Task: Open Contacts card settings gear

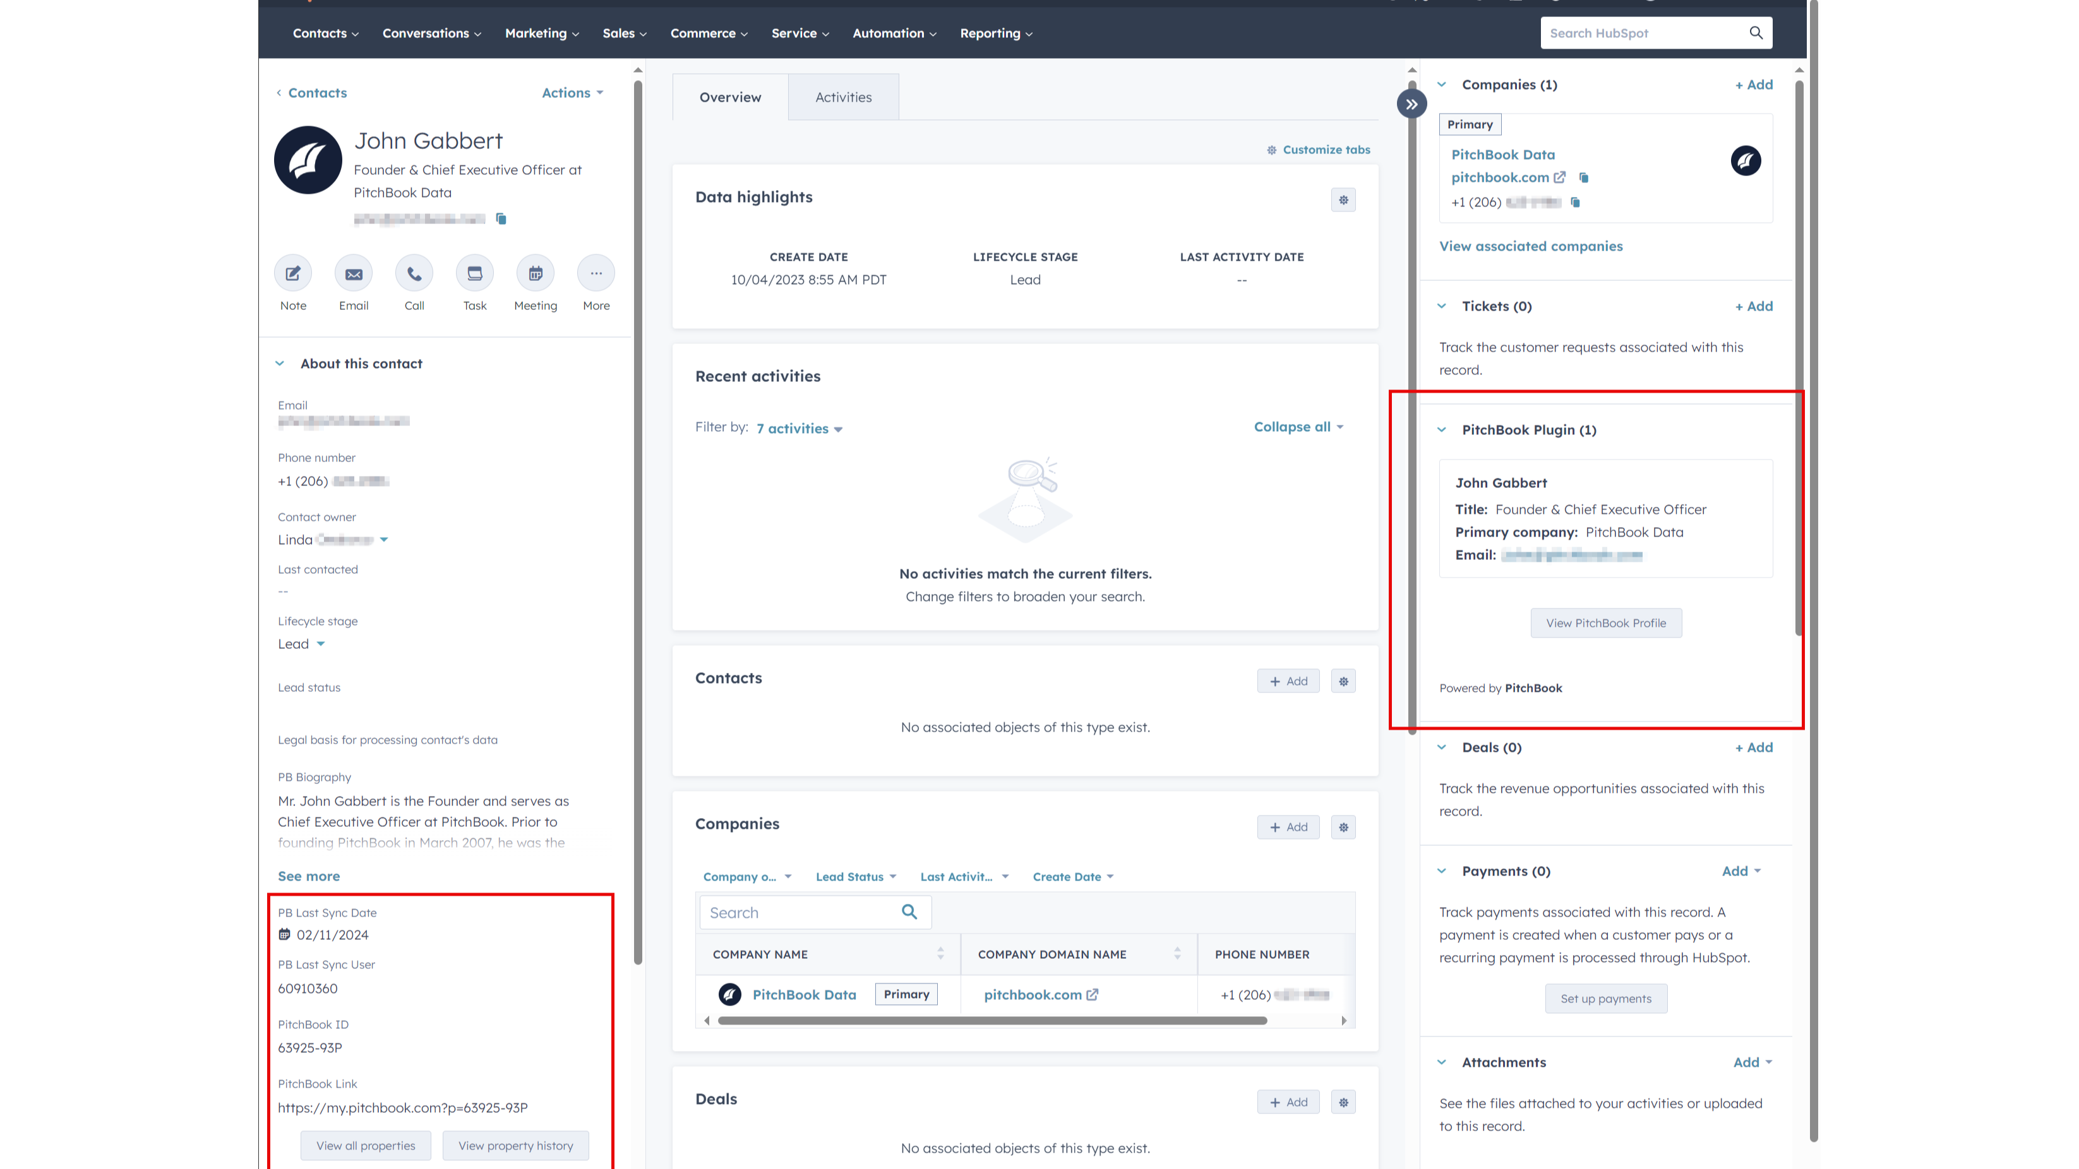Action: coord(1343,681)
